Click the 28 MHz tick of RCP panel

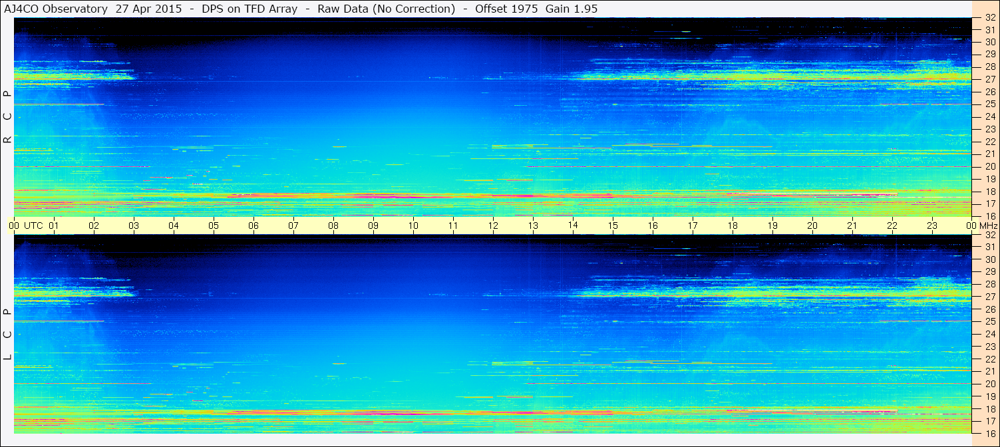pyautogui.click(x=989, y=67)
